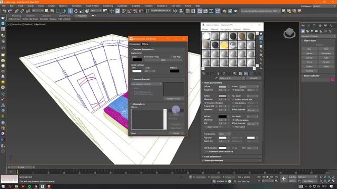Toggle Dim distance checkbox
This screenshot has width=337, height=189.
233,103
